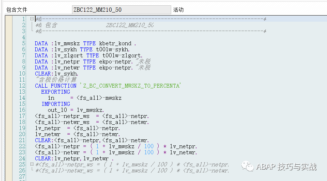Click the 't001w-zlgort' type reference
Image resolution: width=327 pixels, height=181 pixels.
(122, 55)
